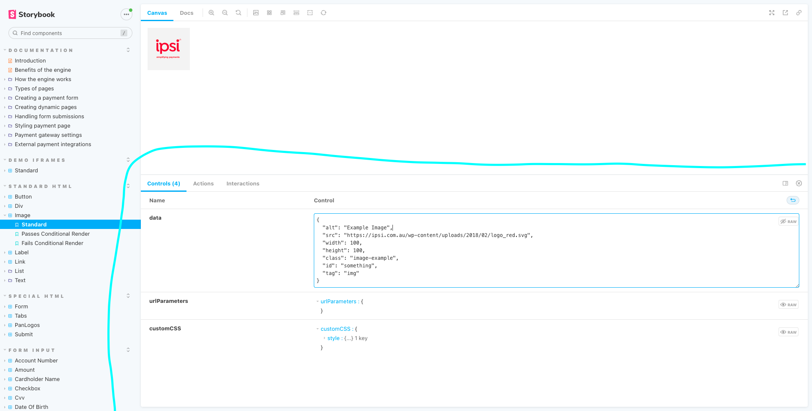Toggle RAW view for urlParameters

pos(789,305)
